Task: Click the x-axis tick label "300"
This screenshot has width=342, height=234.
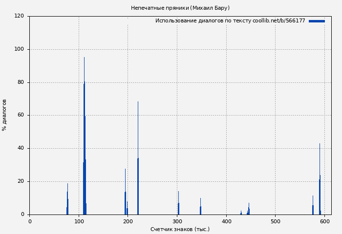Action: point(177,221)
